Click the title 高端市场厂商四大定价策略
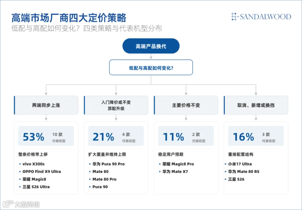302x210 pixels. click(69, 18)
